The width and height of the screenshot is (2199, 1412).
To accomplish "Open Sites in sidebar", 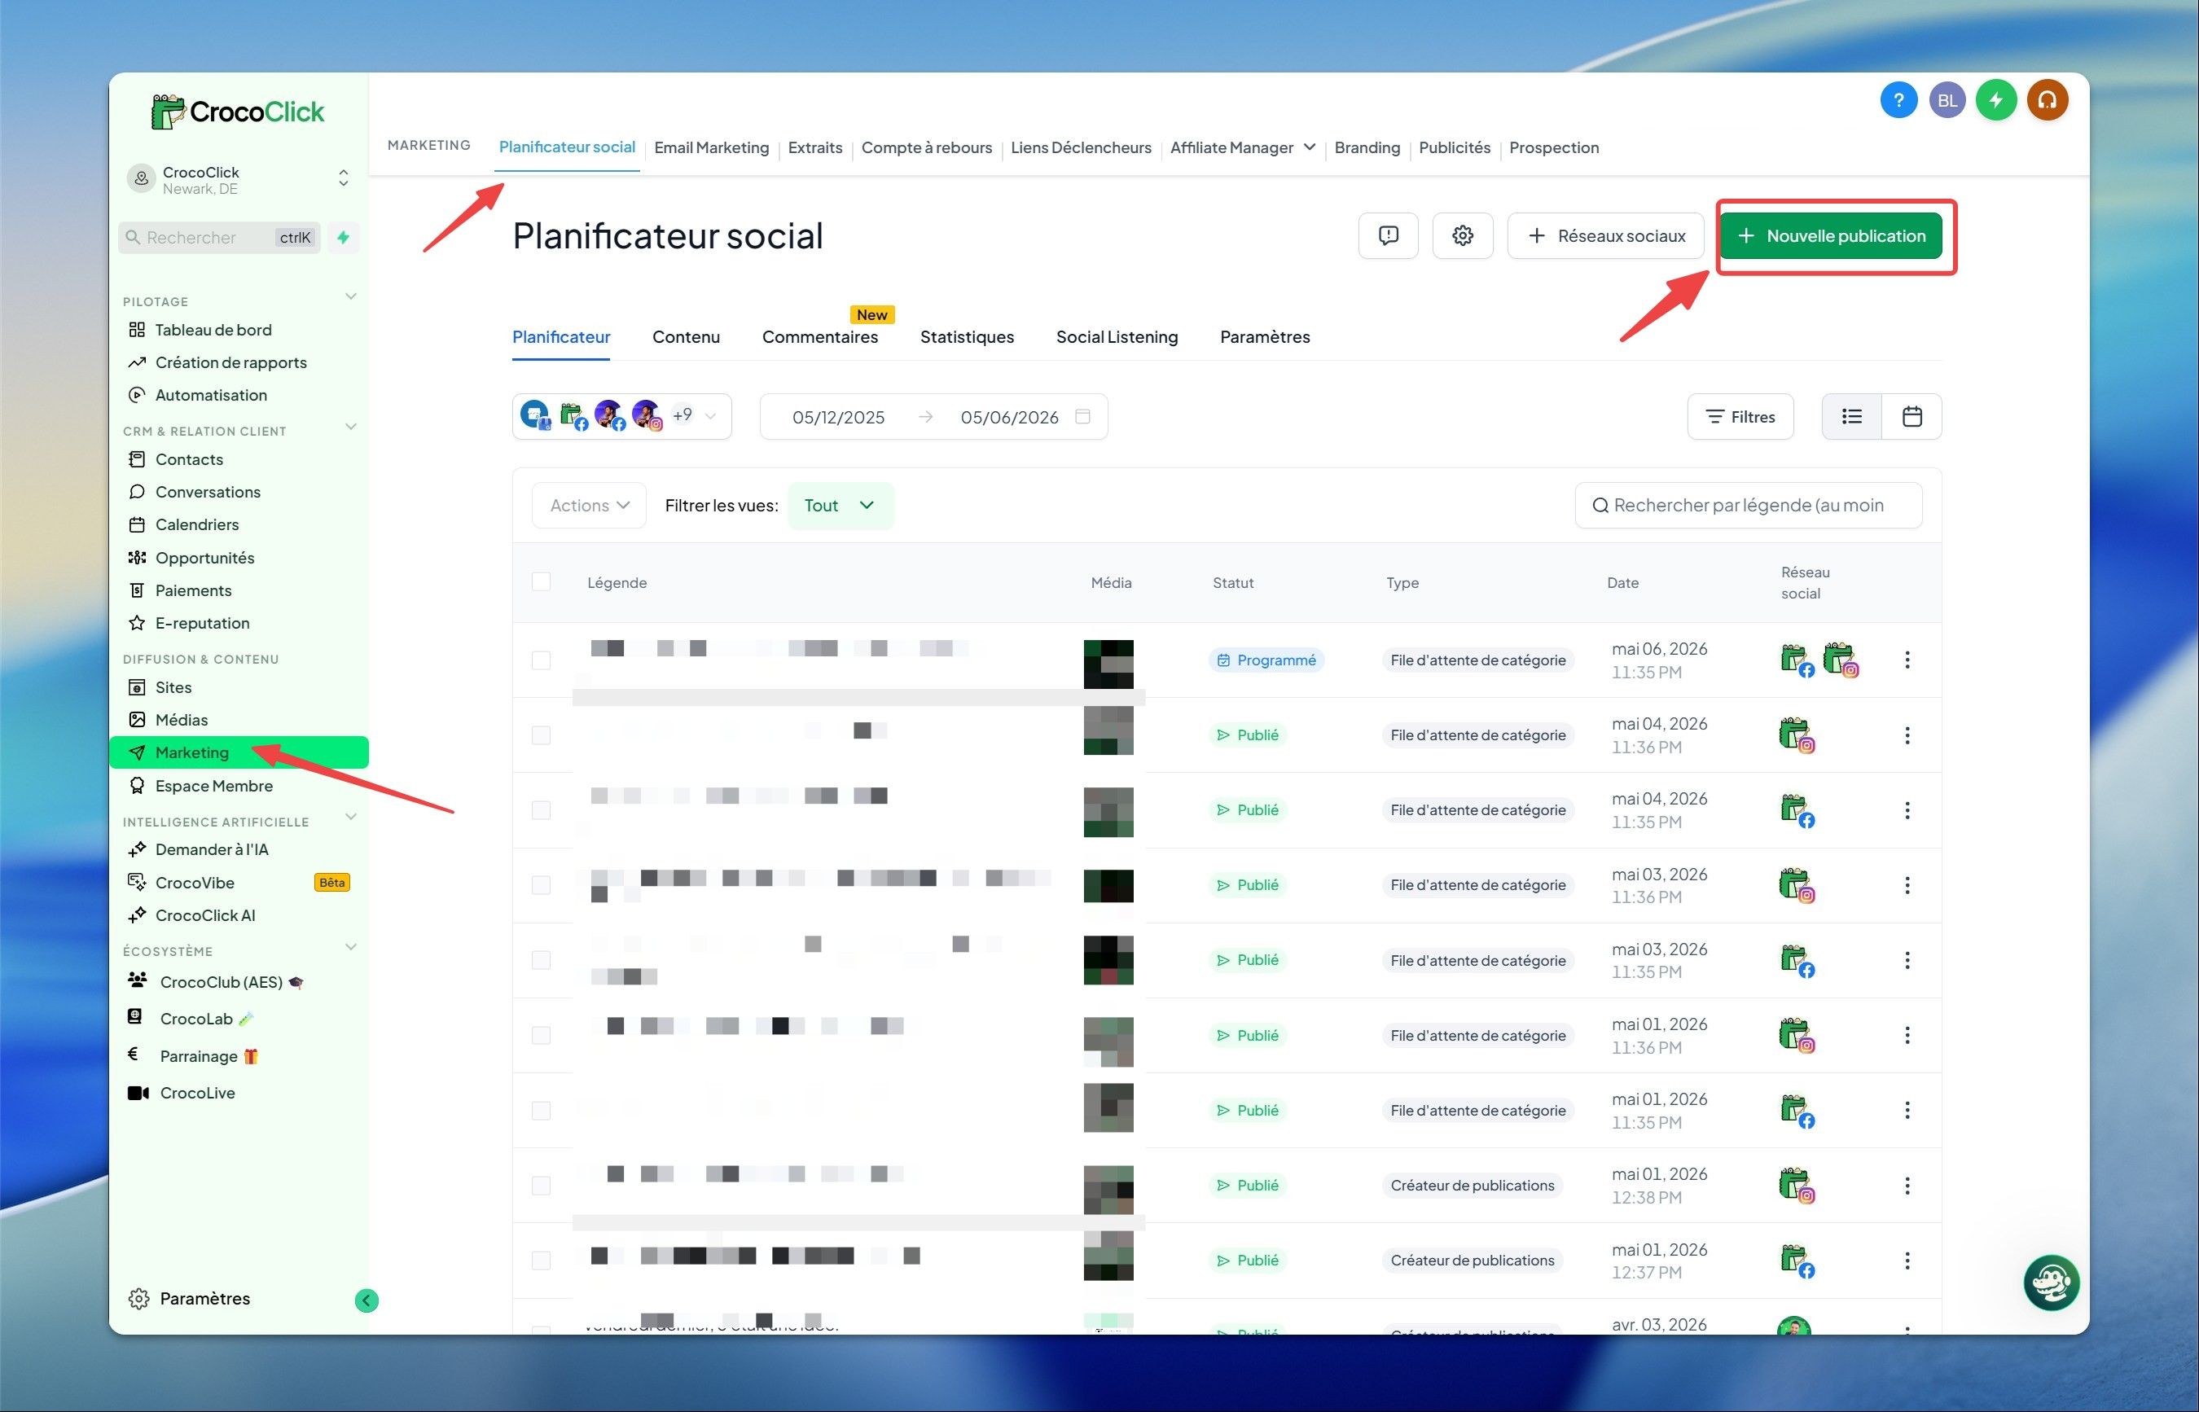I will click(173, 687).
